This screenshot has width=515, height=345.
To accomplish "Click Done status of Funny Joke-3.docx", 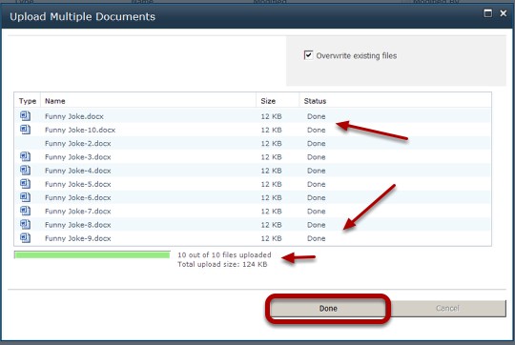I will pos(317,157).
